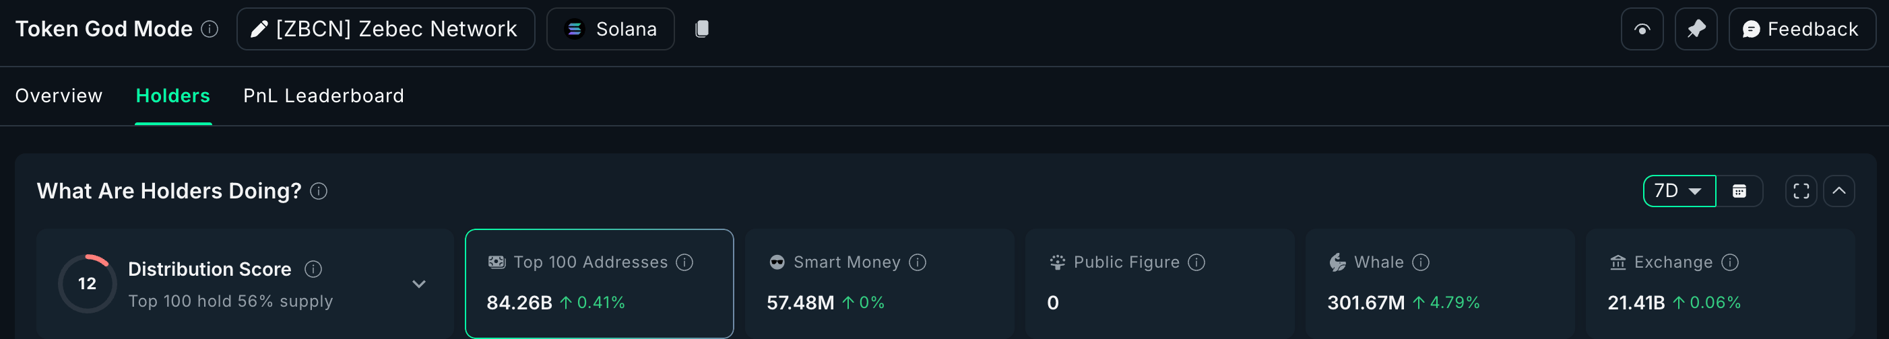Click the Solana chain selector button
1889x339 pixels.
pos(610,30)
